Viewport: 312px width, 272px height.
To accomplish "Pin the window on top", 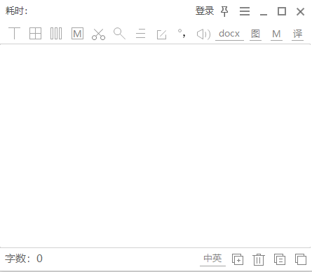I will click(224, 11).
